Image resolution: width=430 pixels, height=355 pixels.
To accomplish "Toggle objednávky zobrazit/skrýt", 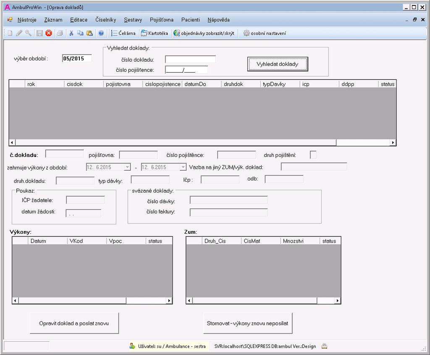I will click(204, 33).
